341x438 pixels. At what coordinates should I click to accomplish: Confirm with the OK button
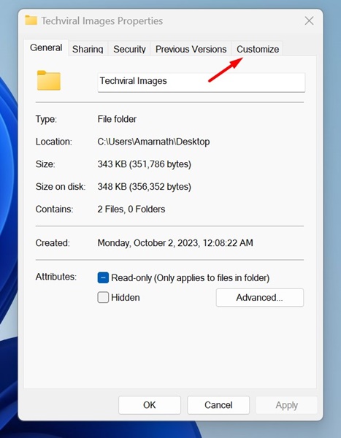click(x=150, y=405)
